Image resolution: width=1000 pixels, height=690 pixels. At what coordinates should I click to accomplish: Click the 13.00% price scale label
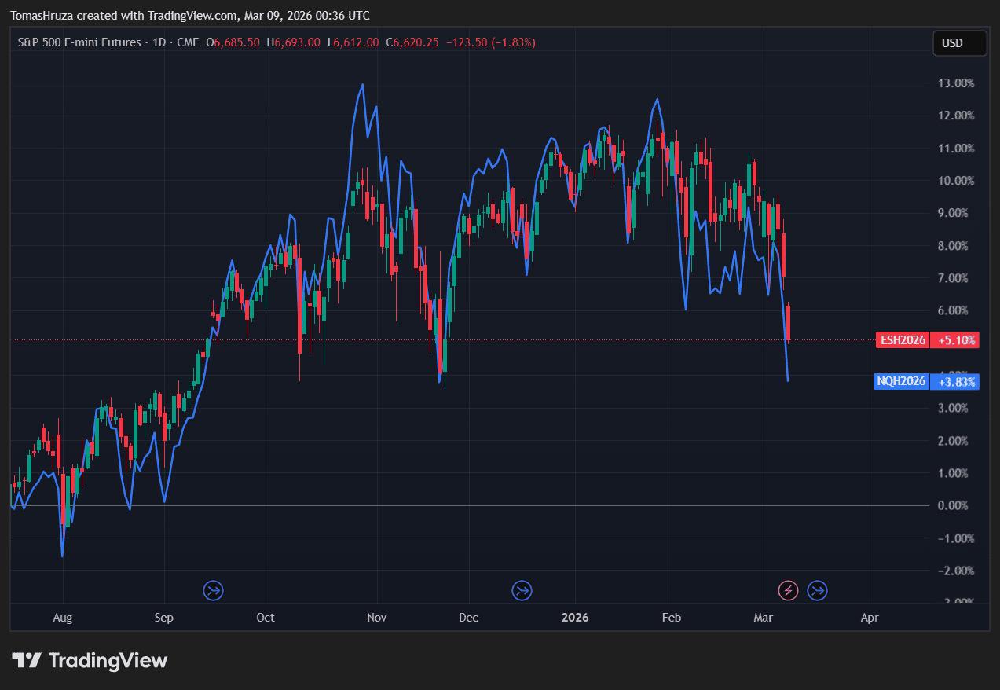tap(956, 83)
